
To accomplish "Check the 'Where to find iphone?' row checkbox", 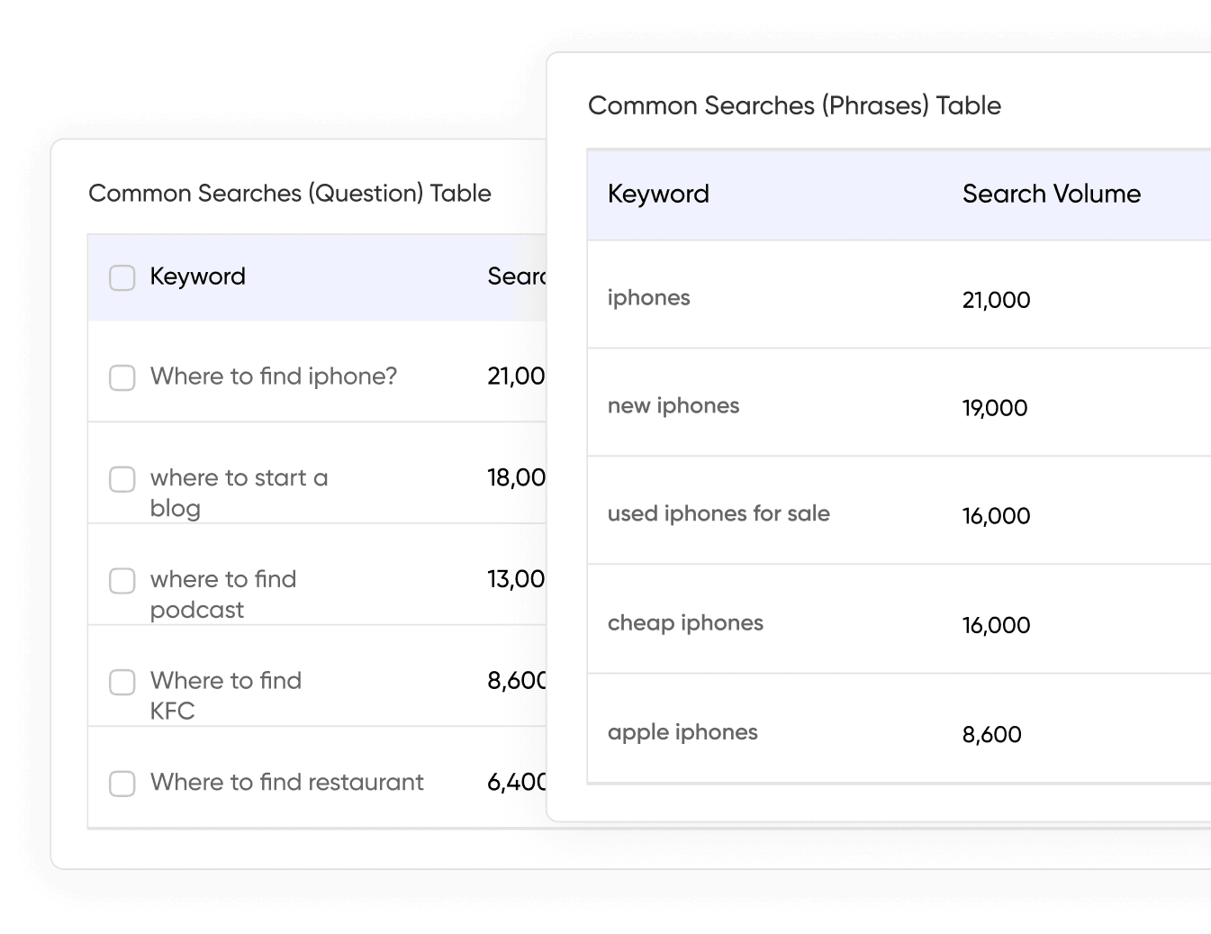I will click(x=122, y=378).
